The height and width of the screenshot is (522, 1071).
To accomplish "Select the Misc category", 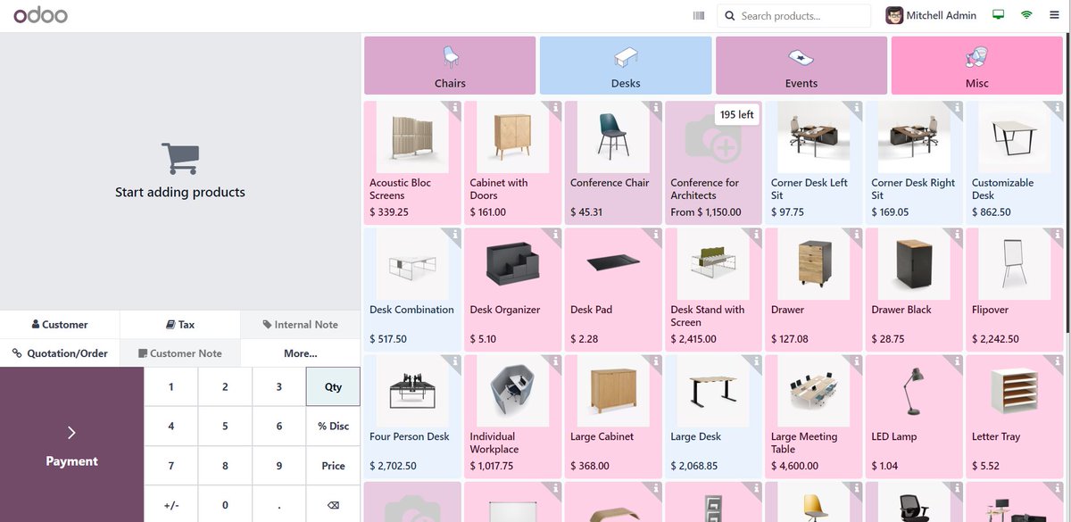I will pos(977,65).
